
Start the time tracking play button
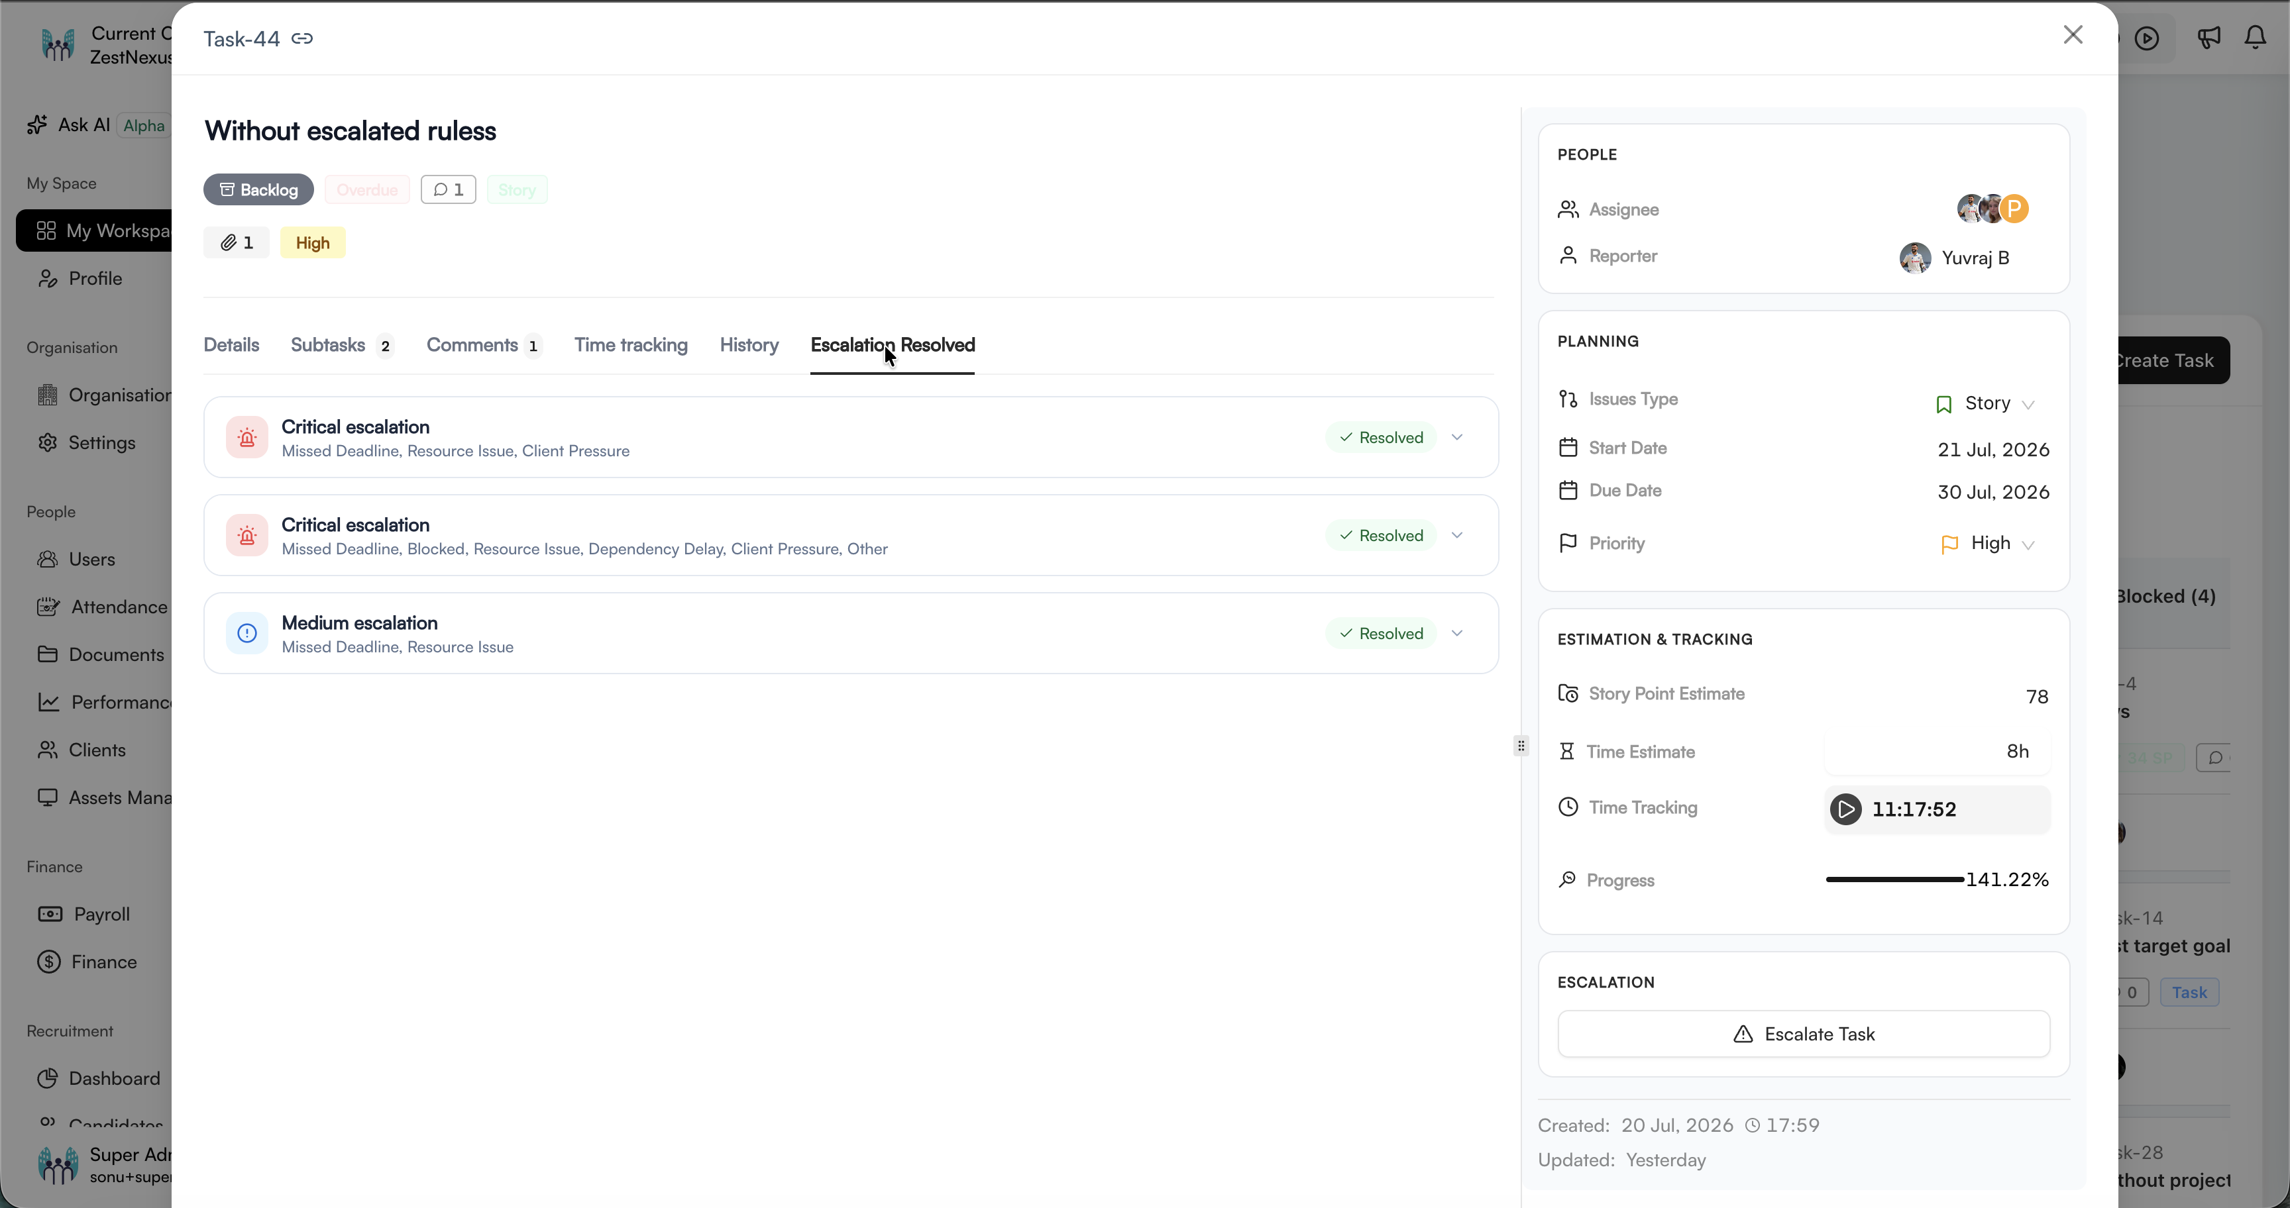point(1845,809)
